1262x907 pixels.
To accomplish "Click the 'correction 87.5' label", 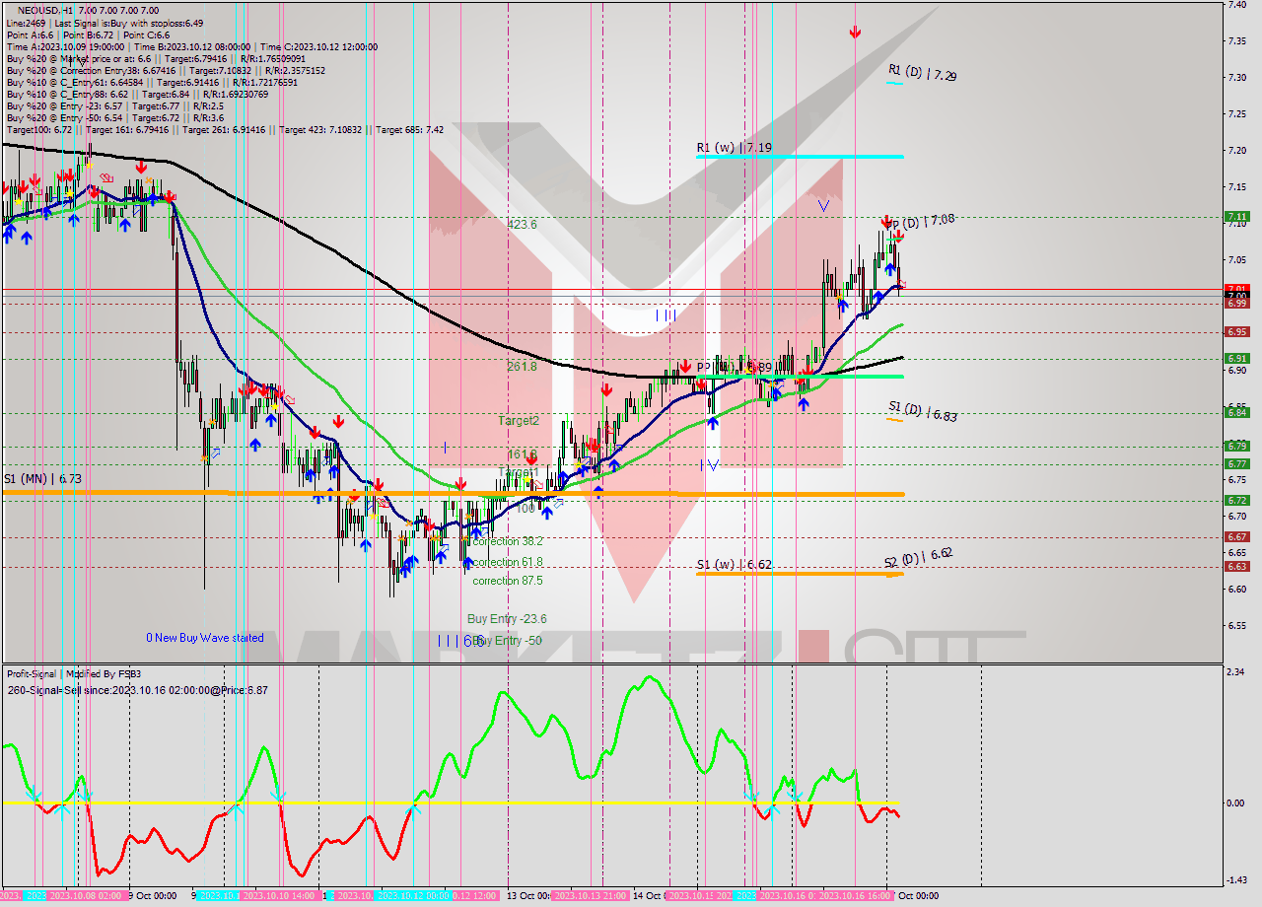I will [x=508, y=581].
